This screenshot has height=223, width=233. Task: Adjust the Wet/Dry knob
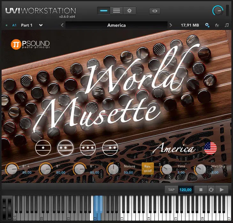point(201,169)
